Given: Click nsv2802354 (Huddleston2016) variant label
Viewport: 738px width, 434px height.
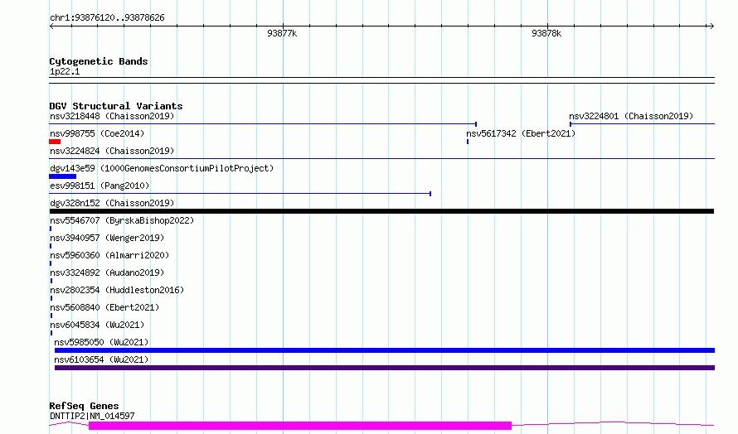Looking at the screenshot, I should pos(117,290).
